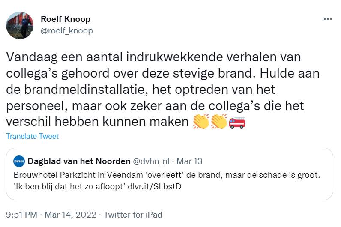Click the Roelf Knoop display name
The width and height of the screenshot is (341, 227).
65,19
